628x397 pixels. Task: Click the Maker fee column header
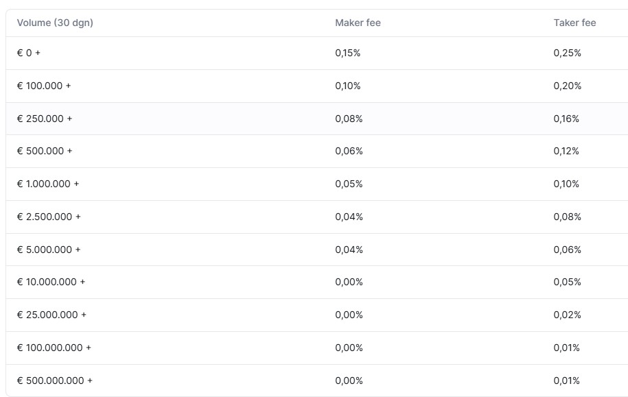(x=358, y=23)
